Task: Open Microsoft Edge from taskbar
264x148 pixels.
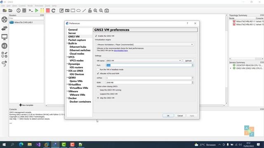Action: pyautogui.click(x=21, y=144)
